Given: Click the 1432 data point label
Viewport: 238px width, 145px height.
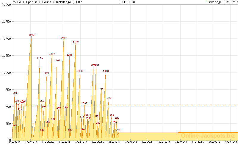Looking at the screenshot, I should click(76, 42).
